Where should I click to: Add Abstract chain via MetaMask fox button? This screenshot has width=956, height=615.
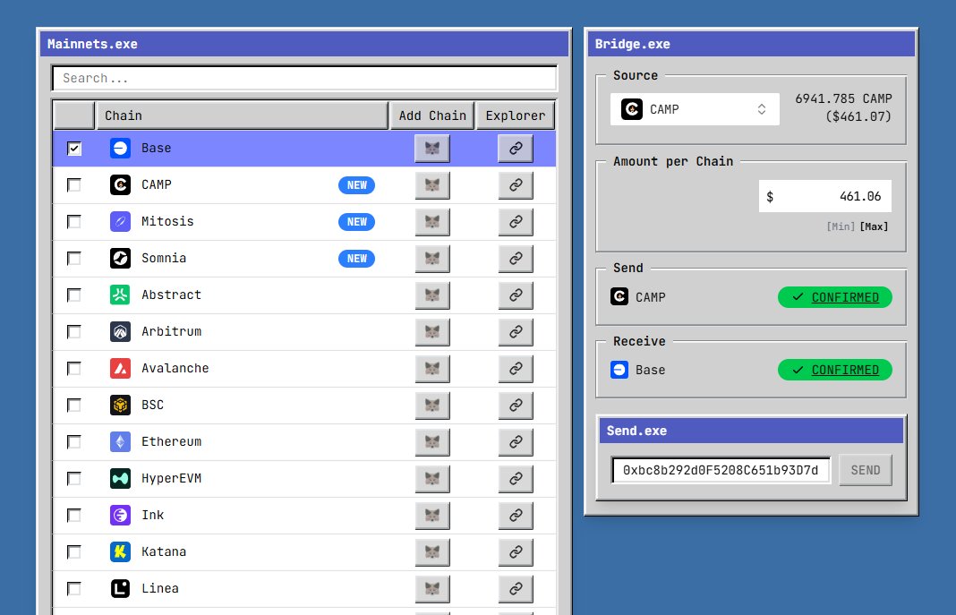432,295
